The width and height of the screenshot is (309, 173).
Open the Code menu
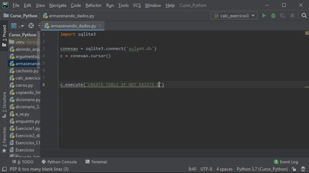[76, 5]
